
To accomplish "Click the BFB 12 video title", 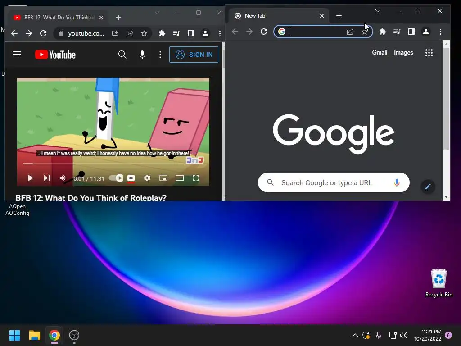I will coord(91,198).
